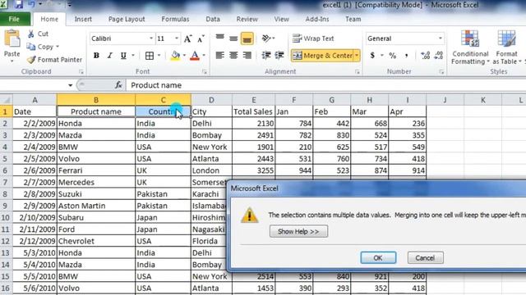Apply Percent Style format
This screenshot has height=295, width=526.
[x=393, y=55]
